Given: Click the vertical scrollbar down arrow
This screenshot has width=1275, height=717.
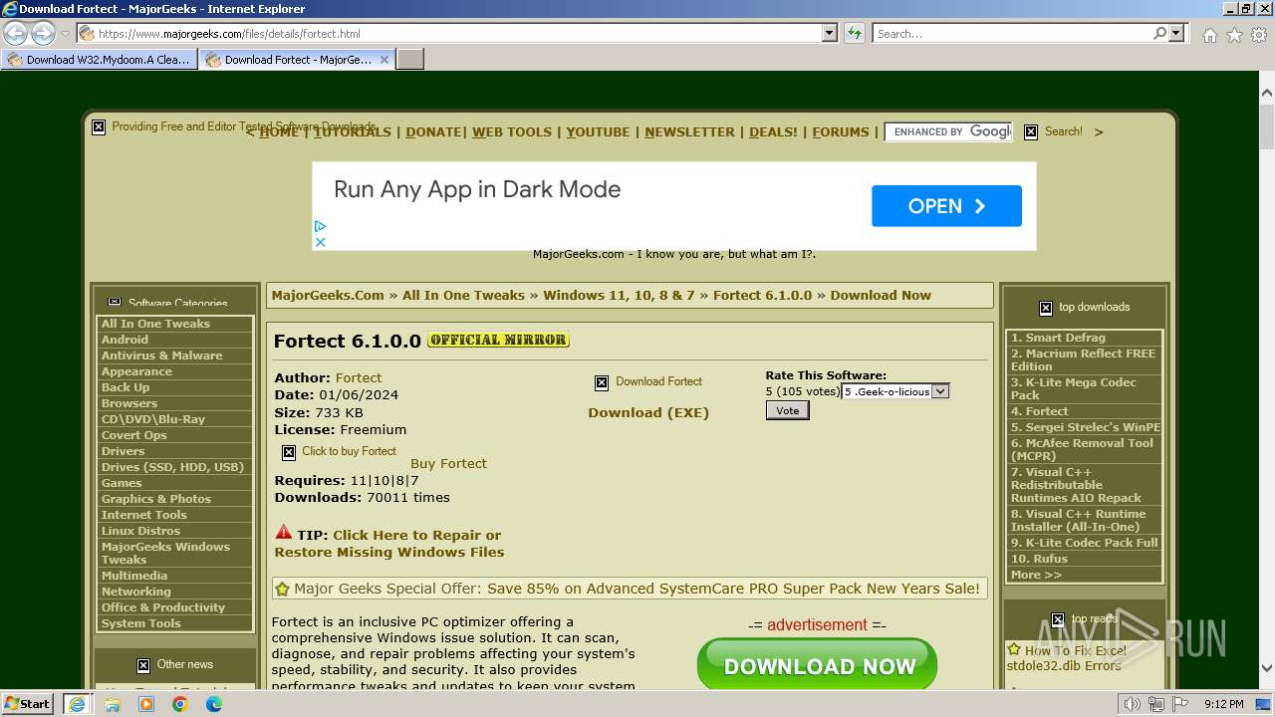Looking at the screenshot, I should pyautogui.click(x=1266, y=667).
